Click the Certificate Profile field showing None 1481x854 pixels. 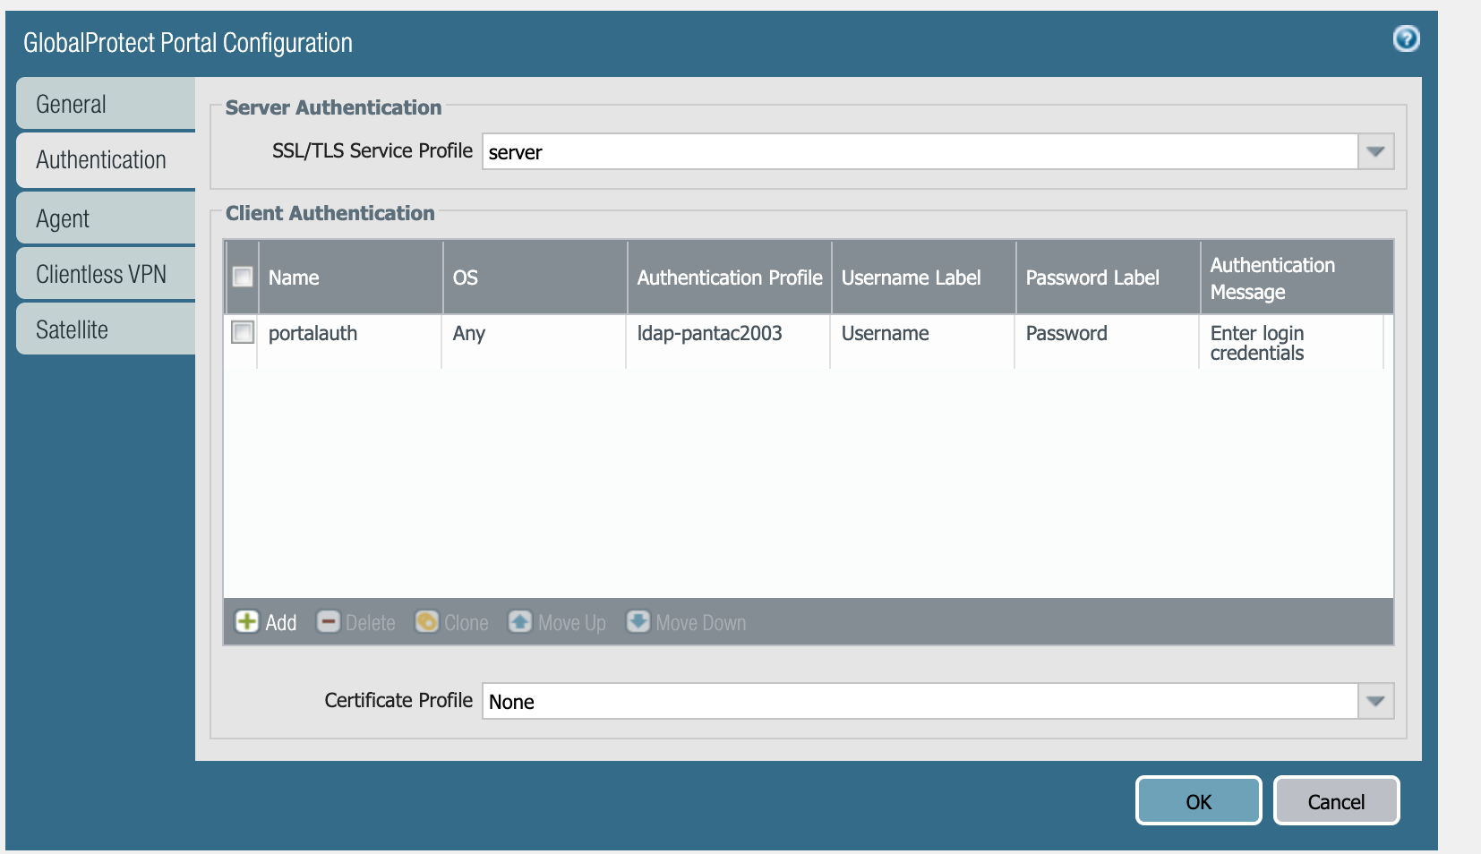[x=920, y=702]
